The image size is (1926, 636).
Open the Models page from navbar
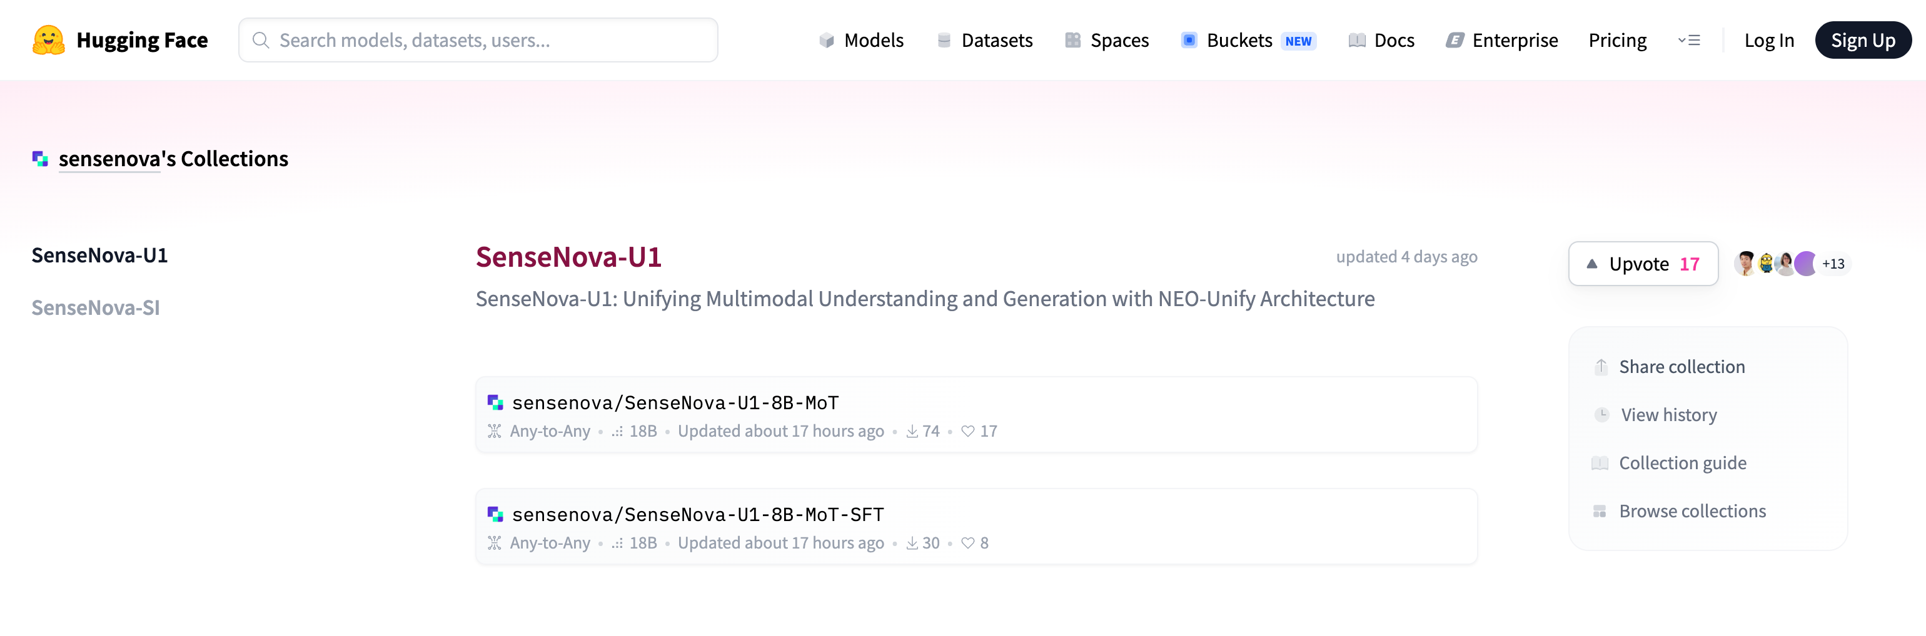[860, 41]
